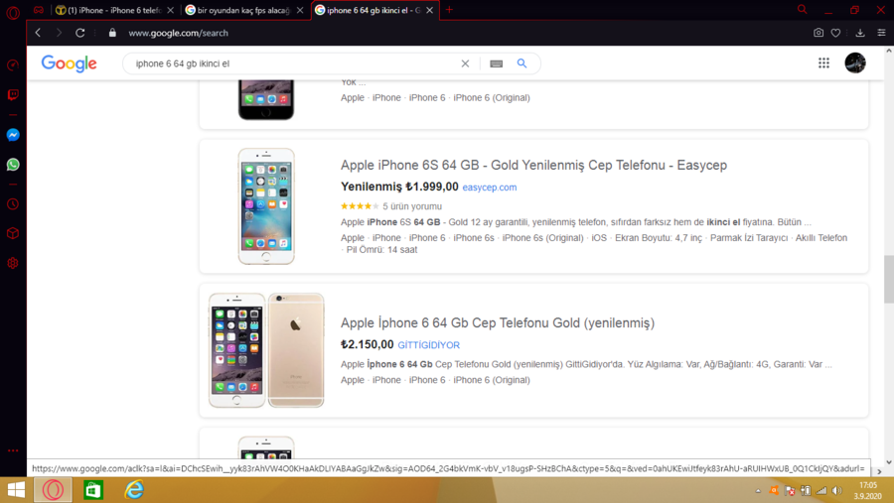Show hidden system tray icons
894x503 pixels.
[758, 490]
